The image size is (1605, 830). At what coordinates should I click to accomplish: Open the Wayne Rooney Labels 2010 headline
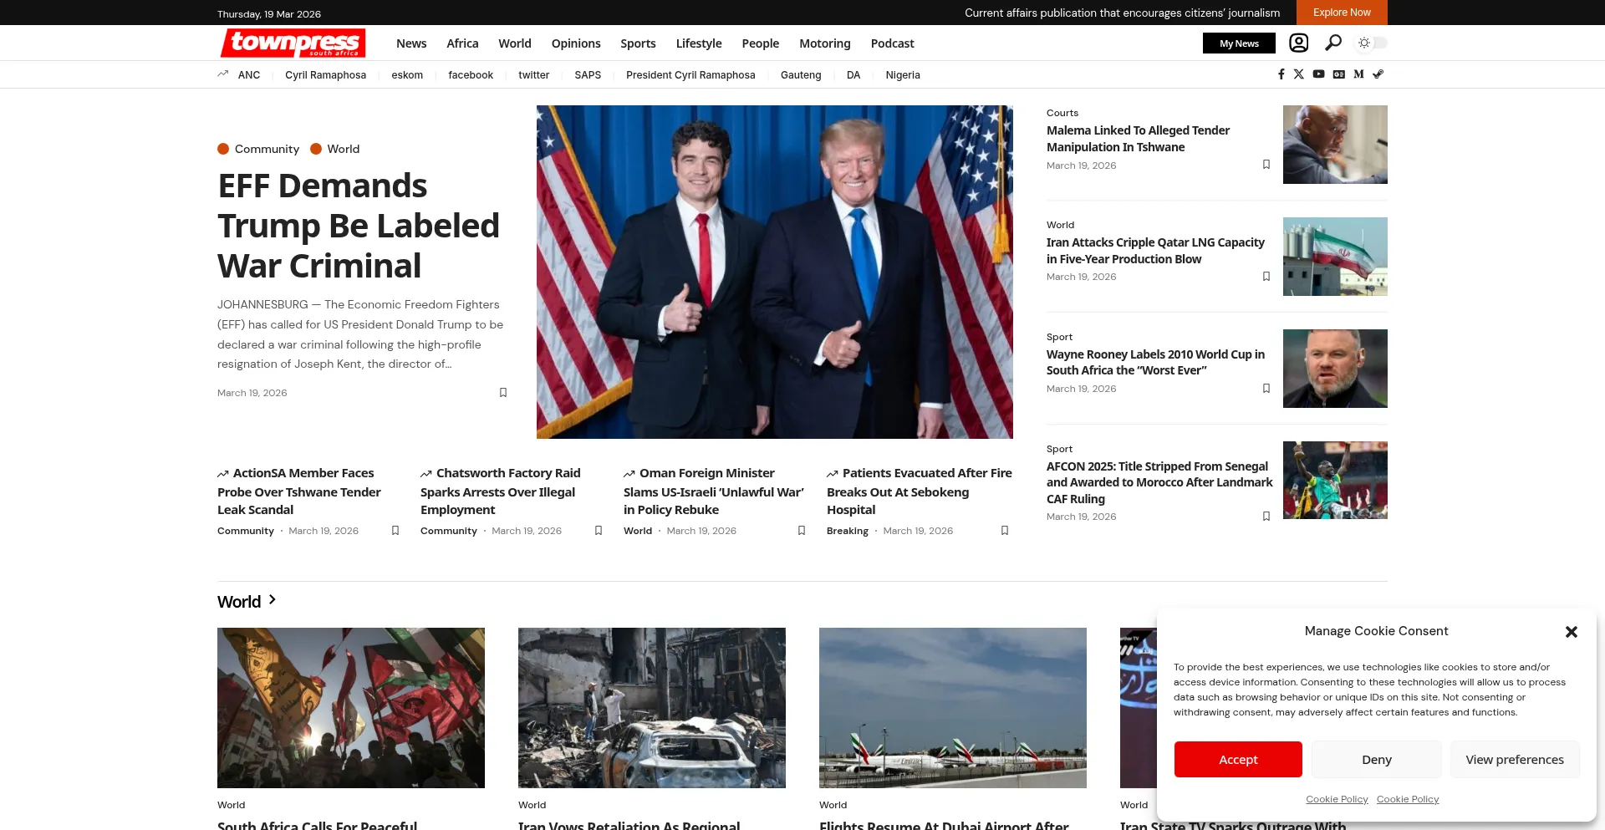click(1155, 362)
